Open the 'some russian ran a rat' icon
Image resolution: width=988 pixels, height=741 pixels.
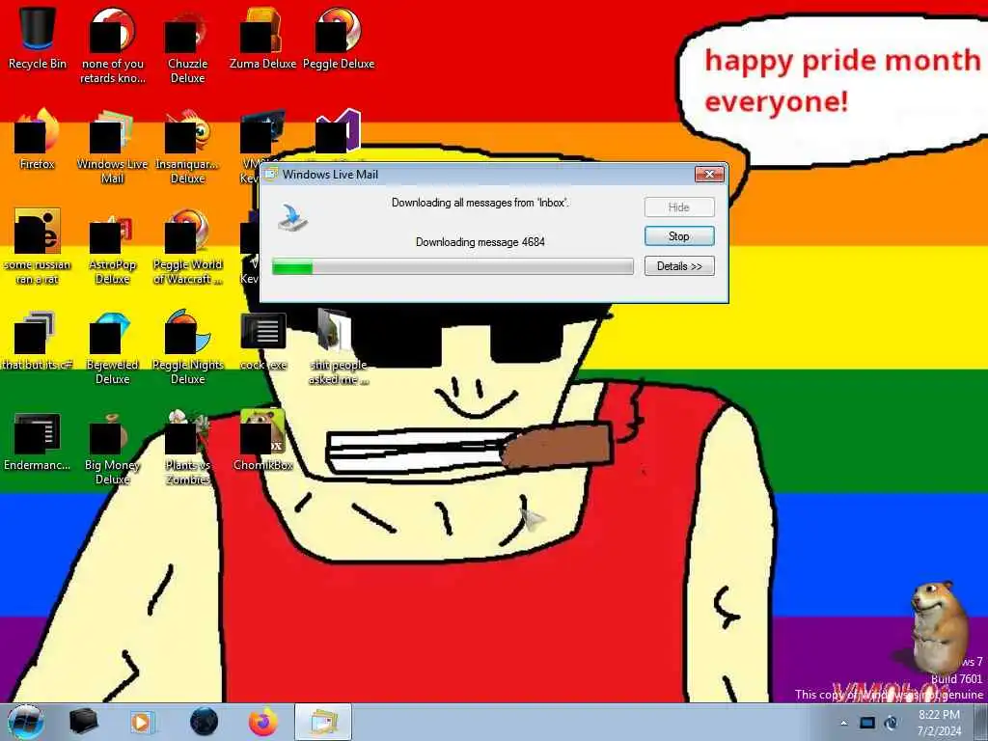click(38, 246)
